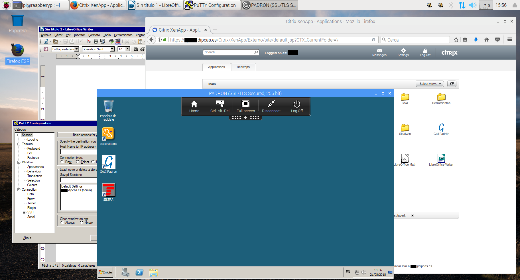Collapse the Session tree node in PuTTY

[19, 135]
